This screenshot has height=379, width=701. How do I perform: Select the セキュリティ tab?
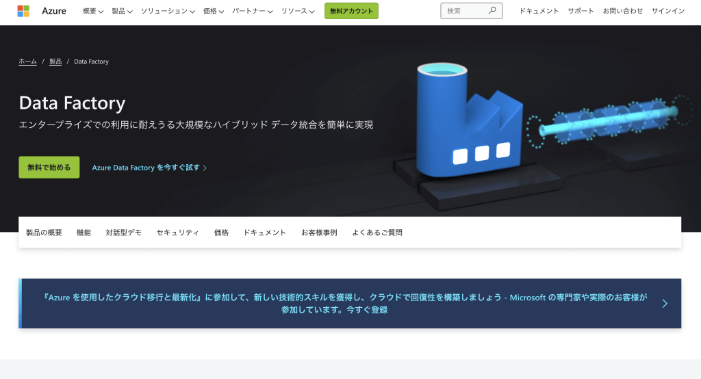177,233
